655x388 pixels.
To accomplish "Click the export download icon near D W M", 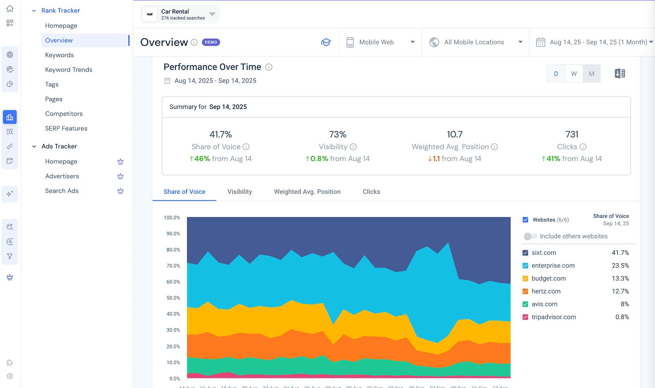I will coord(620,73).
